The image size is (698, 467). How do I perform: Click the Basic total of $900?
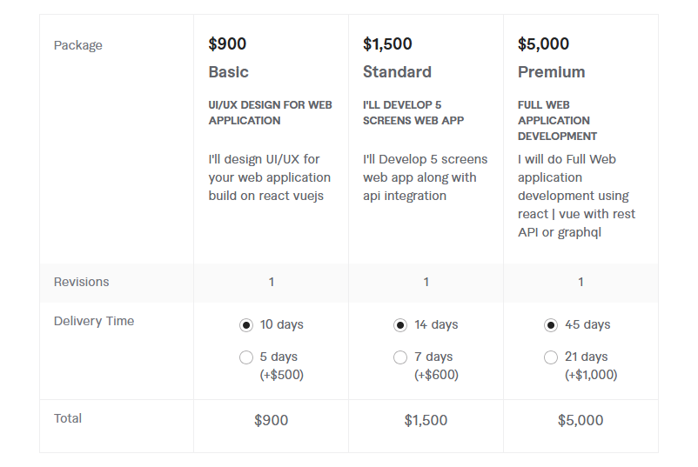[271, 420]
